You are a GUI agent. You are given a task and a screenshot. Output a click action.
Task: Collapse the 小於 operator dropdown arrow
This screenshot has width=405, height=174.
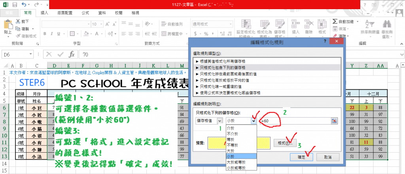[254, 121]
